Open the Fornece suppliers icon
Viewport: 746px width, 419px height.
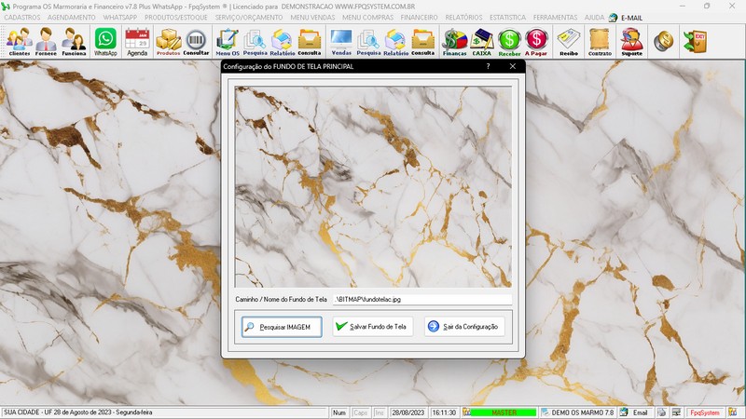pos(46,42)
